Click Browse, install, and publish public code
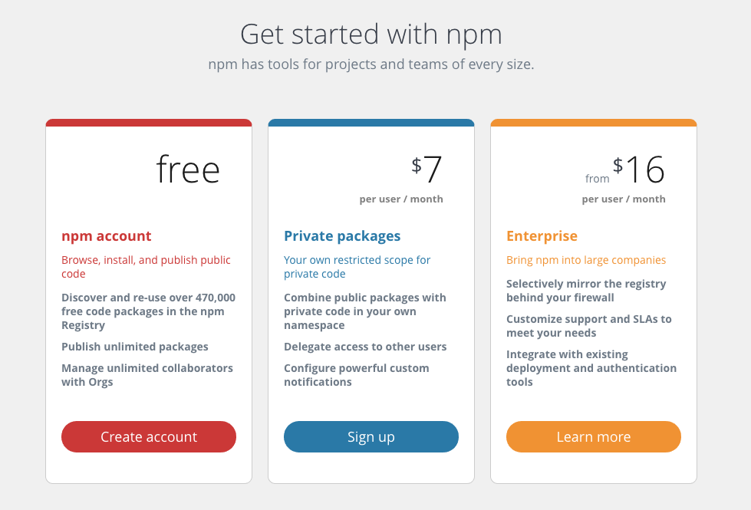Screen dimensions: 751x510 point(146,267)
